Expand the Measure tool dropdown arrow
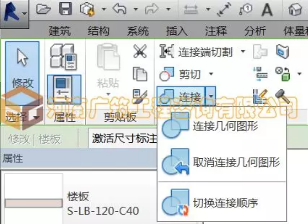This screenshot has height=224, width=308. coord(208,9)
